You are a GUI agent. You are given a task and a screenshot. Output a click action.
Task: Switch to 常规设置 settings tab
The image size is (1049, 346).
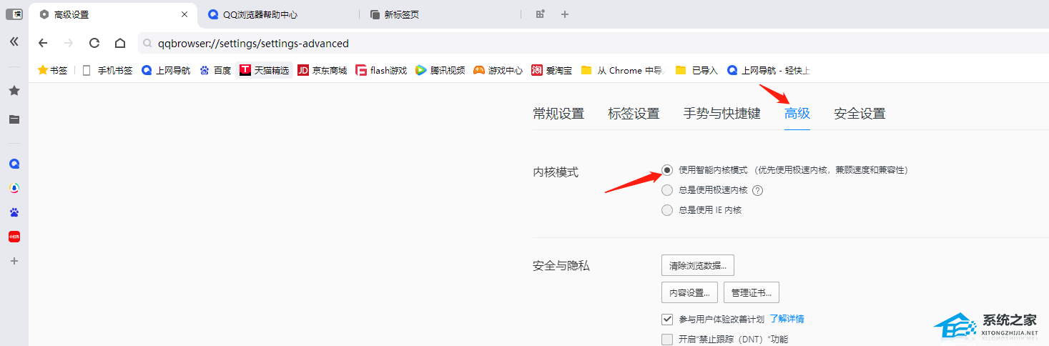[x=558, y=114]
